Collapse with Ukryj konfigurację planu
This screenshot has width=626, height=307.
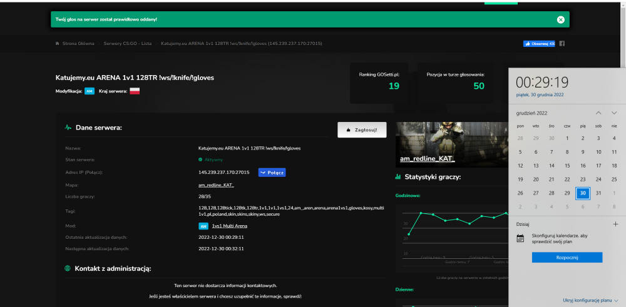(590, 300)
